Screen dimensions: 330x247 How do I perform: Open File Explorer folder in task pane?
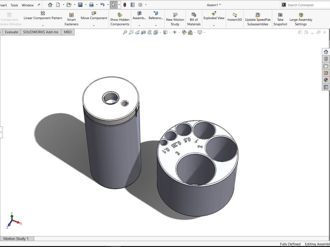[x=326, y=66]
